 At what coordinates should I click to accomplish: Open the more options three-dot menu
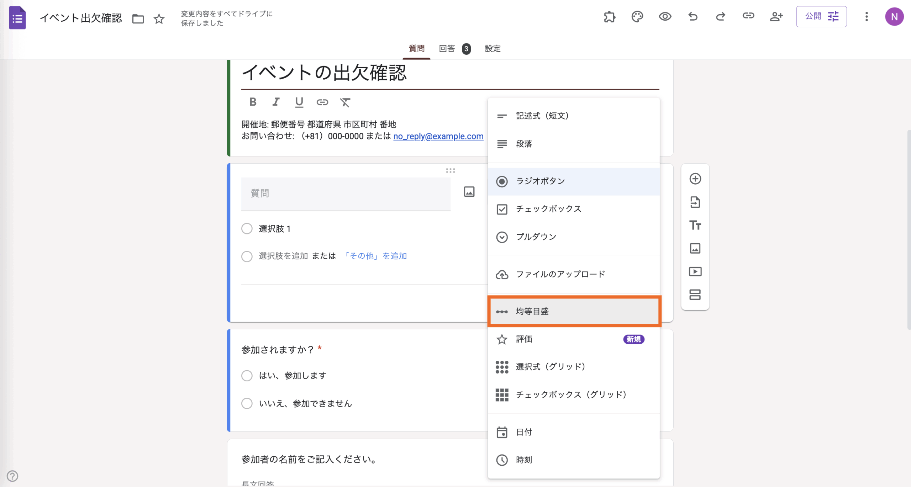867,16
